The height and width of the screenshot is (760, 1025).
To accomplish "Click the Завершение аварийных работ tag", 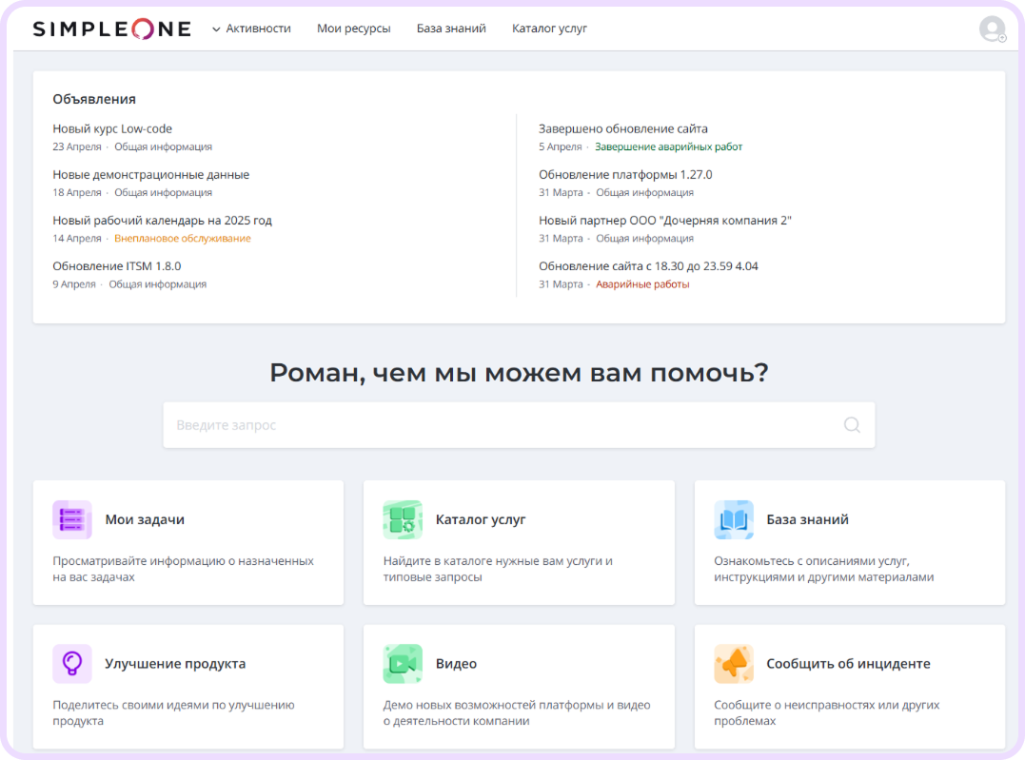I will pos(669,146).
